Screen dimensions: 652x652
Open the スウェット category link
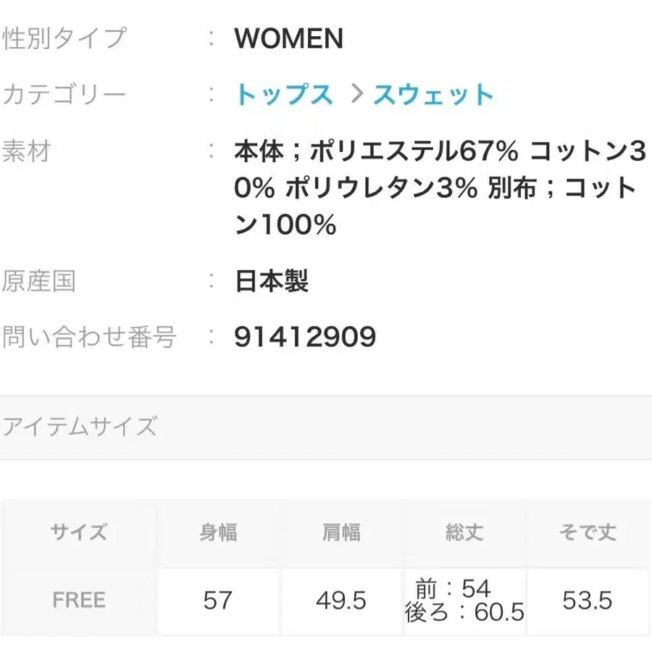[x=433, y=95]
